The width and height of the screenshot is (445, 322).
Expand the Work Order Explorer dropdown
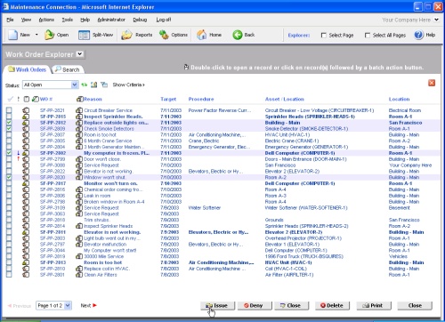tap(79, 54)
